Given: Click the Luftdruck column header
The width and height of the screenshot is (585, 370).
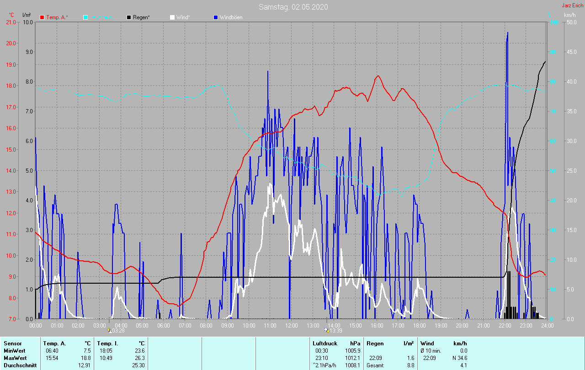Looking at the screenshot, I should [x=325, y=343].
